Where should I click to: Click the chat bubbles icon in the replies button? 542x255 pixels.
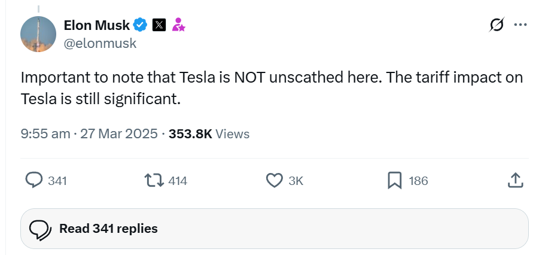pyautogui.click(x=41, y=230)
